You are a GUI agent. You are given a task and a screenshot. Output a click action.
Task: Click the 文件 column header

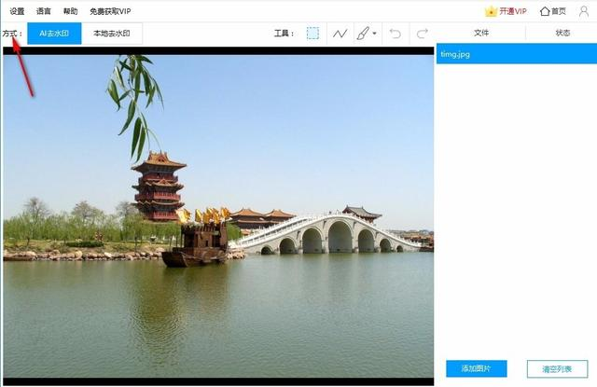[x=481, y=33]
